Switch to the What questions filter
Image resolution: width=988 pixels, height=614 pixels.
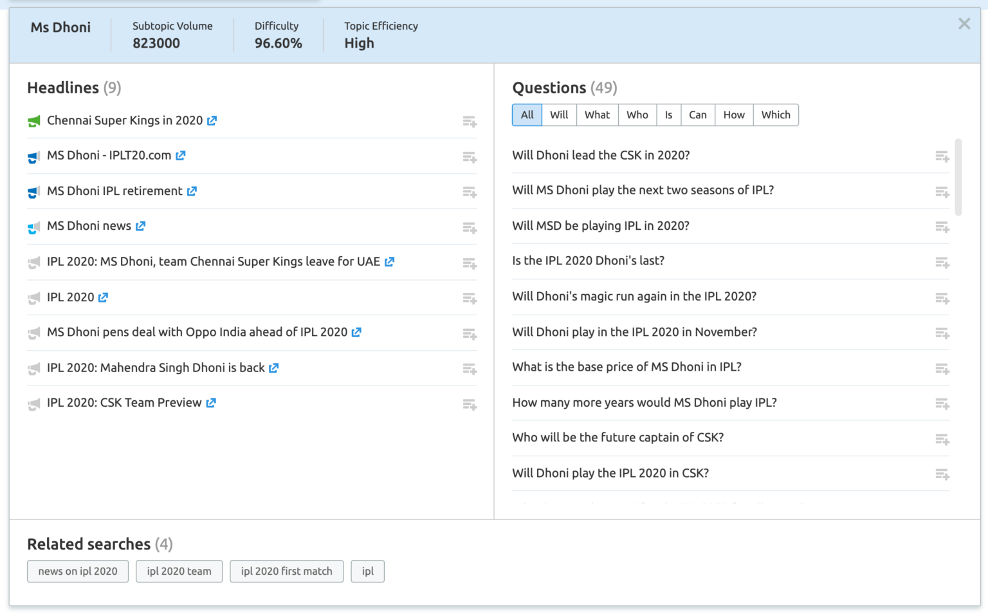[597, 115]
